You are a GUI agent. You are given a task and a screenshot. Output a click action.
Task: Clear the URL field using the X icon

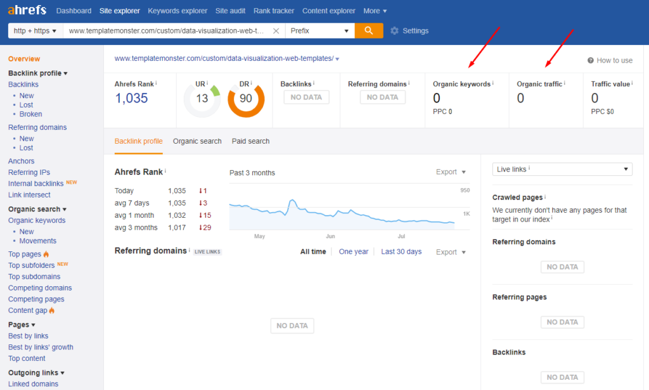276,30
